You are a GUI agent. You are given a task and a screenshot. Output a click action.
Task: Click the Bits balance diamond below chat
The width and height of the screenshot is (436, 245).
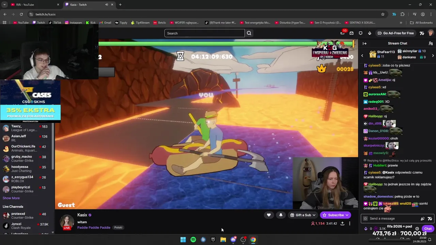tap(366, 229)
